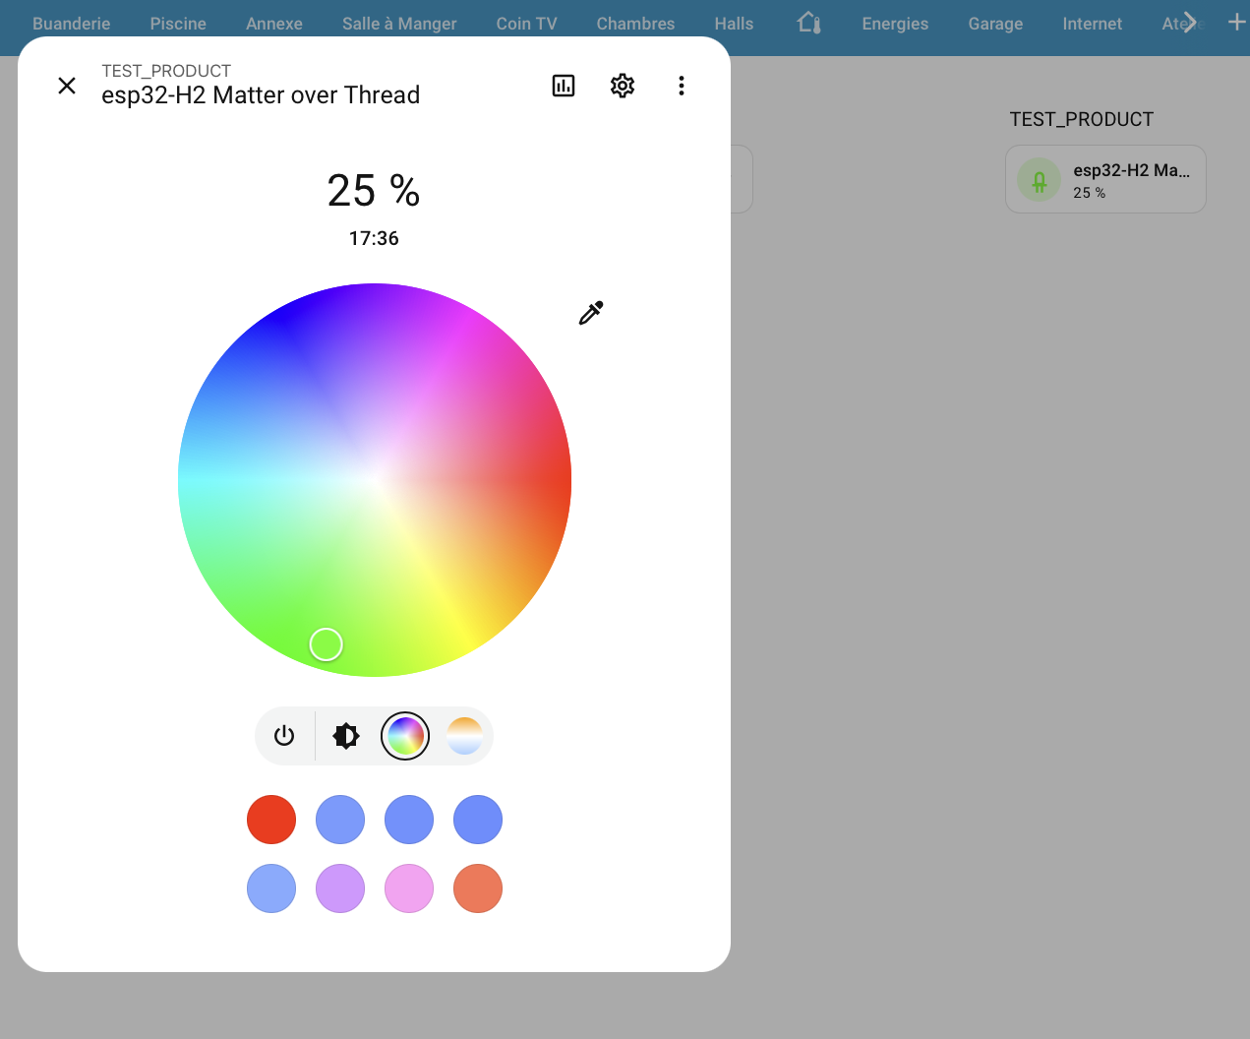Image resolution: width=1250 pixels, height=1039 pixels.
Task: Choose the pink preset color swatch
Action: (x=409, y=887)
